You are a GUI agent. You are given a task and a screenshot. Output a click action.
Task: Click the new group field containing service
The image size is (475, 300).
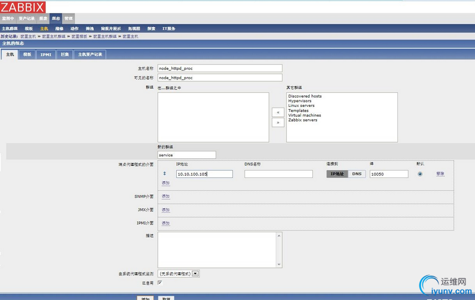coord(187,155)
